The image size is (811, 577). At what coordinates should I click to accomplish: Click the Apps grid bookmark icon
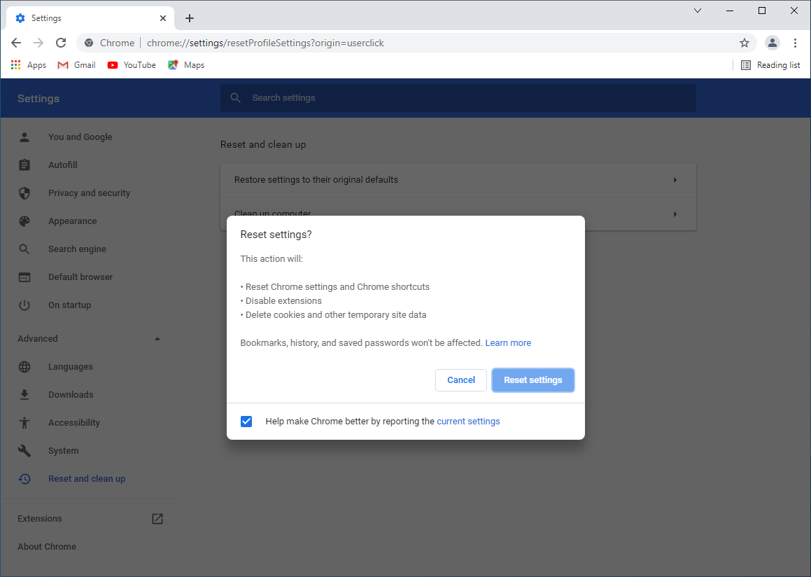coord(16,65)
